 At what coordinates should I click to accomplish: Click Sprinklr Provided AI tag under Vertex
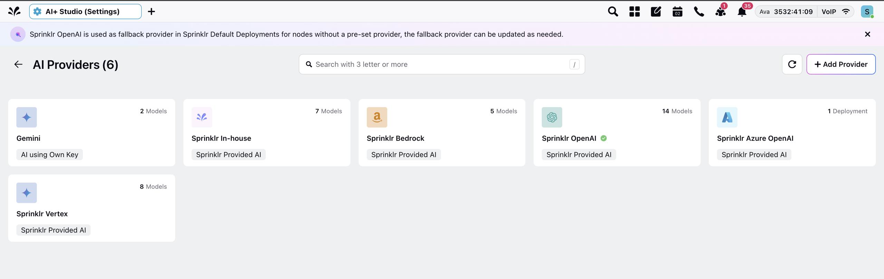pos(54,230)
